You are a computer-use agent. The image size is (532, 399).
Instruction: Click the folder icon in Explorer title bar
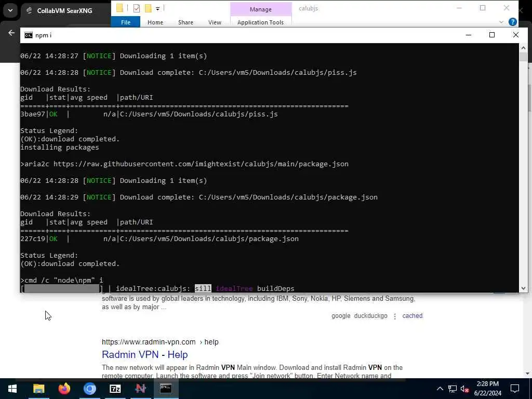coord(119,8)
